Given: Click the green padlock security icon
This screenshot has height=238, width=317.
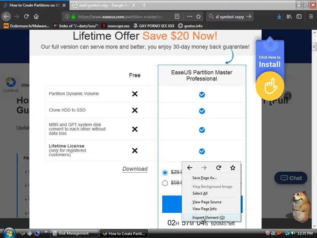Looking at the screenshot, I should coord(73,17).
